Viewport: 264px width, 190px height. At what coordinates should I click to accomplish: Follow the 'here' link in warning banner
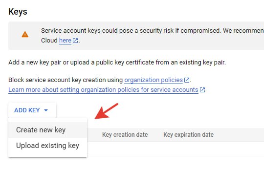tap(65, 41)
